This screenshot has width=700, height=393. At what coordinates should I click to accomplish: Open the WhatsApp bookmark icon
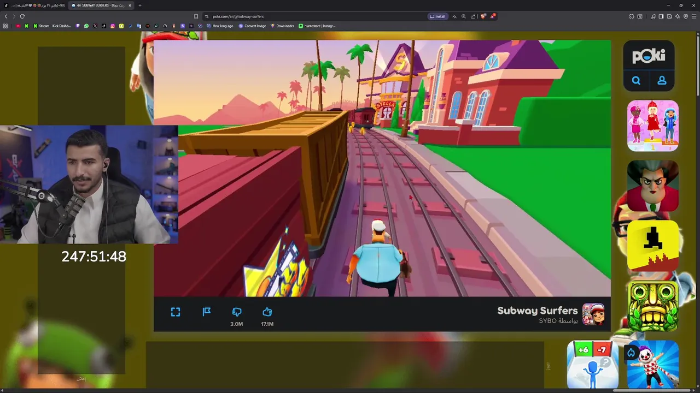tap(86, 26)
